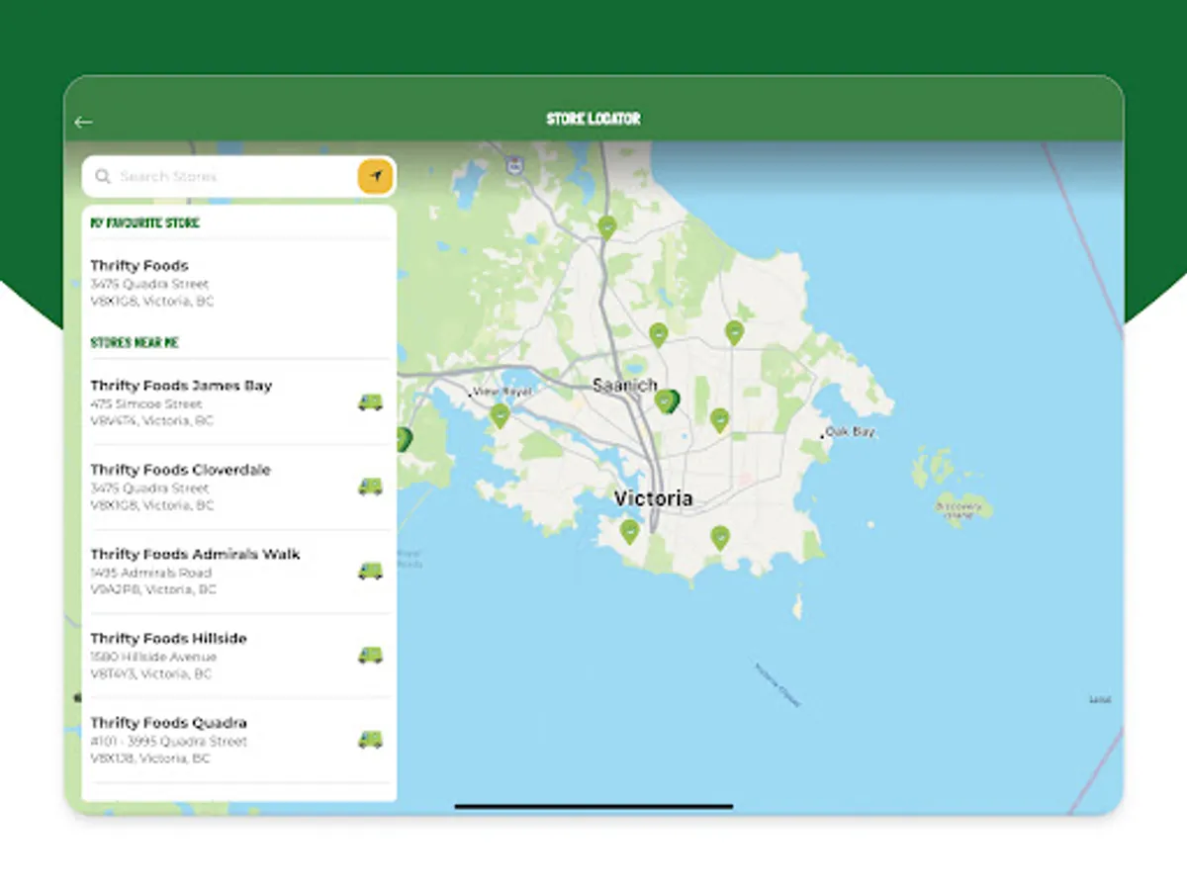Go back using the arrow in the header
Image resolution: width=1187 pixels, height=890 pixels.
point(83,122)
